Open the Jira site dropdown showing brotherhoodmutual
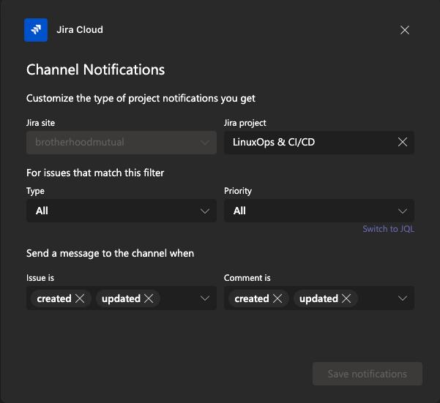Viewport: 440px width, 403px height. point(122,143)
